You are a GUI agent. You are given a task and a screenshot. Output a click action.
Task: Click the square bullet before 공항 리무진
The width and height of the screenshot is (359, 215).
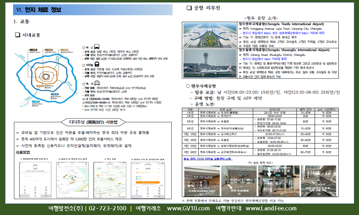[189, 8]
